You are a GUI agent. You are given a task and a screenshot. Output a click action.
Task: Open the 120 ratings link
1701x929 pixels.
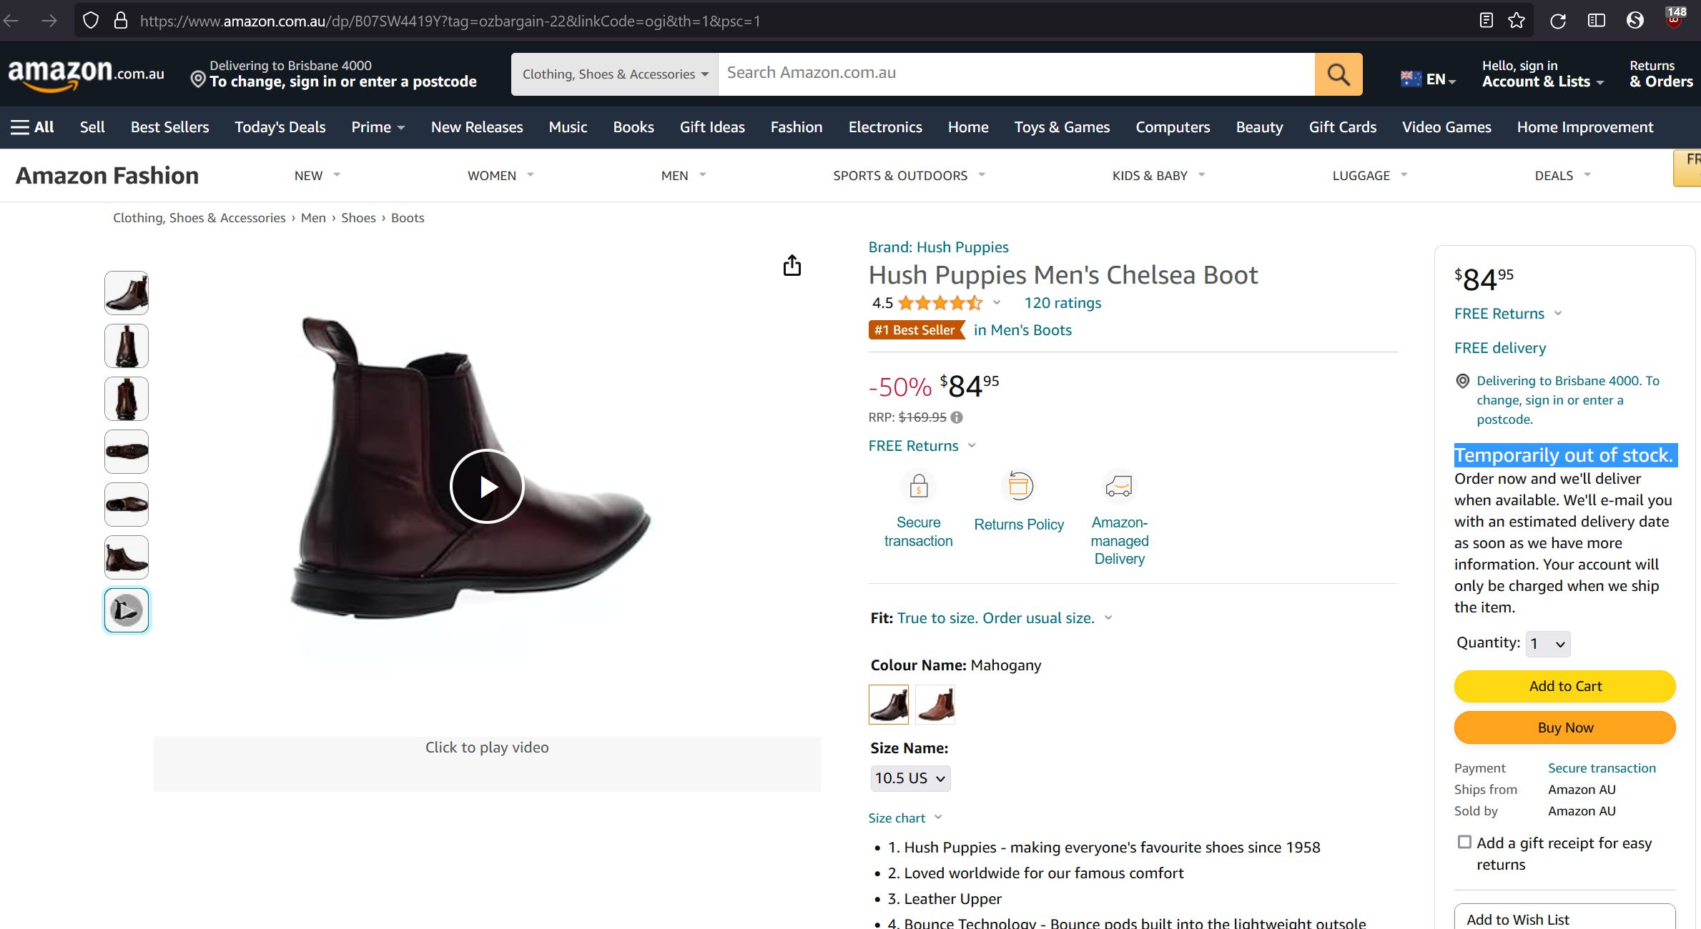tap(1062, 303)
